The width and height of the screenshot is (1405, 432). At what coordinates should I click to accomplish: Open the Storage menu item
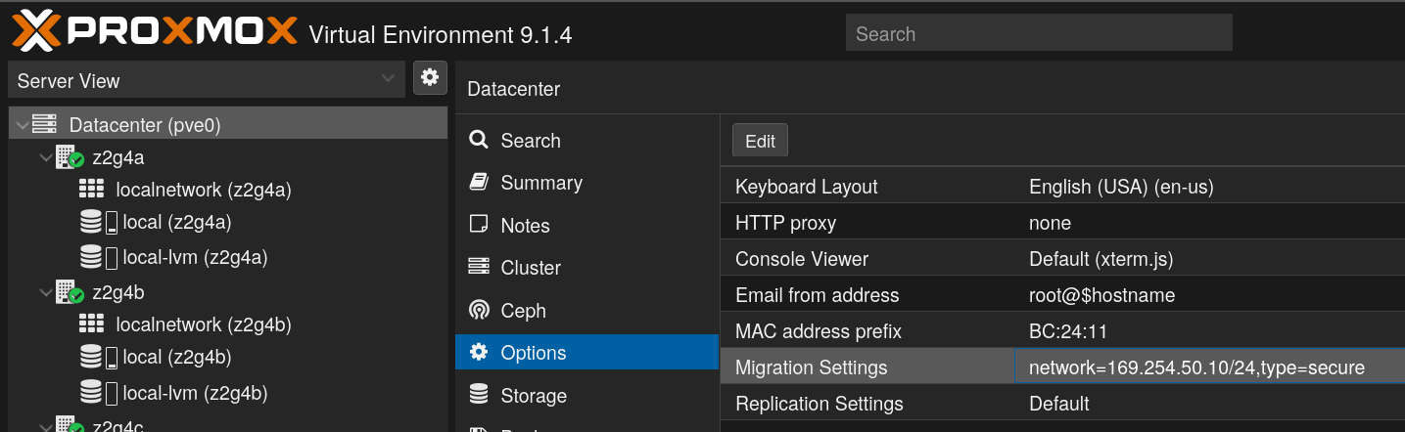tap(533, 396)
